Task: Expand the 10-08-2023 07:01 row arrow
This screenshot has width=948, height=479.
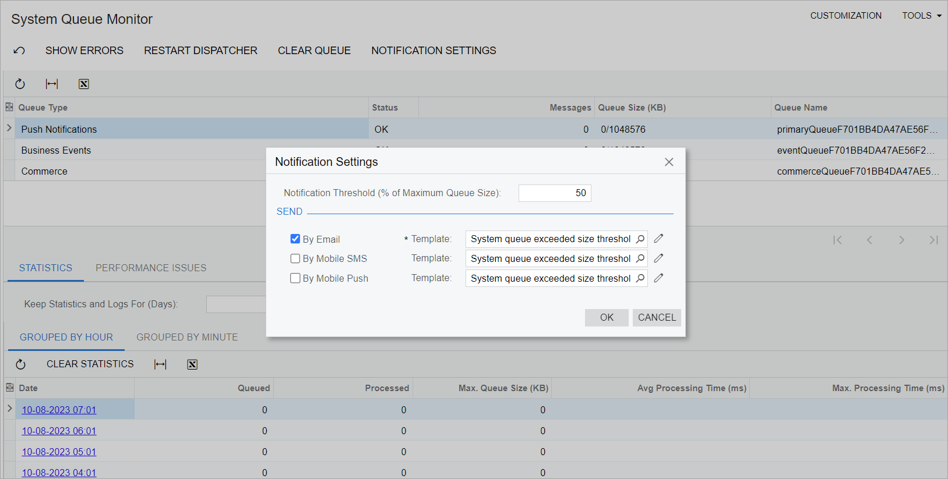Action: pos(9,409)
